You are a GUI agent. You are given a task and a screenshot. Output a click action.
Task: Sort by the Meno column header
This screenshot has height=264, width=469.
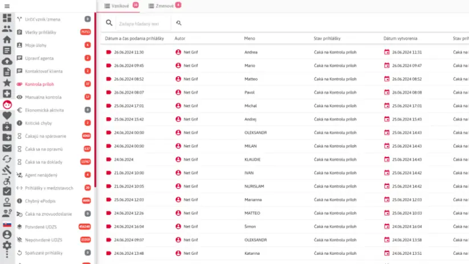[x=250, y=39]
